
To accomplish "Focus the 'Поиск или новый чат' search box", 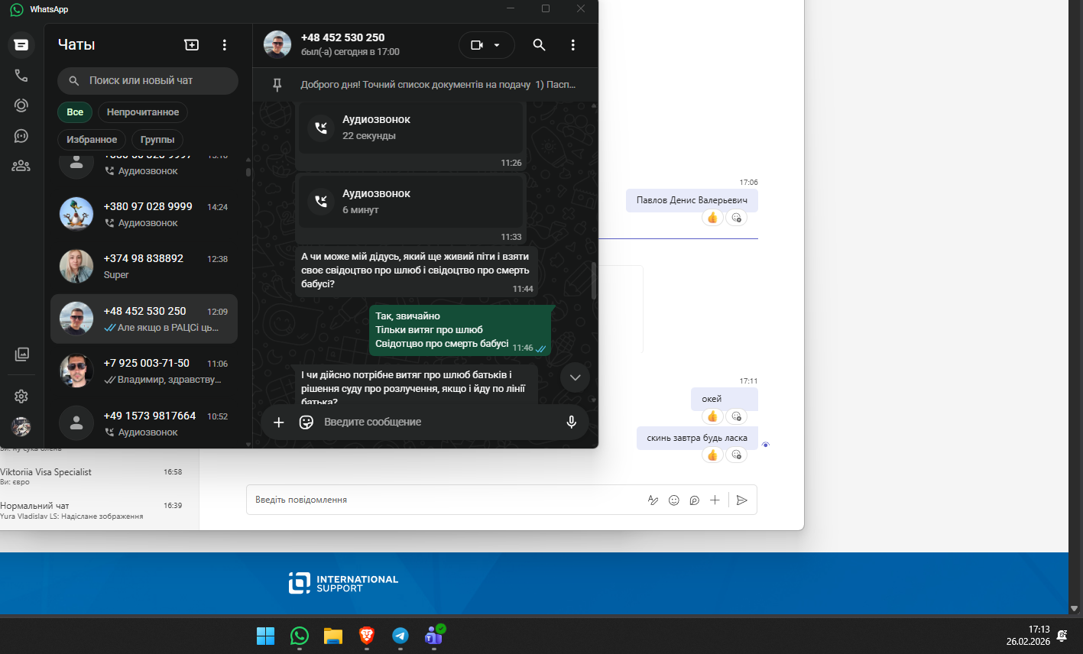I will (x=148, y=80).
